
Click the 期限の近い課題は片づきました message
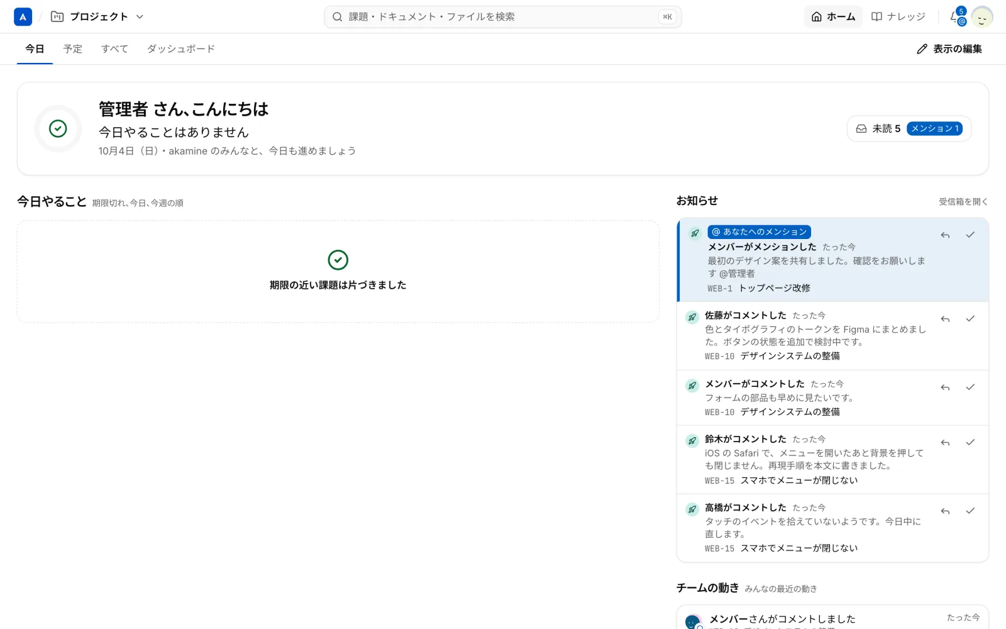[338, 285]
